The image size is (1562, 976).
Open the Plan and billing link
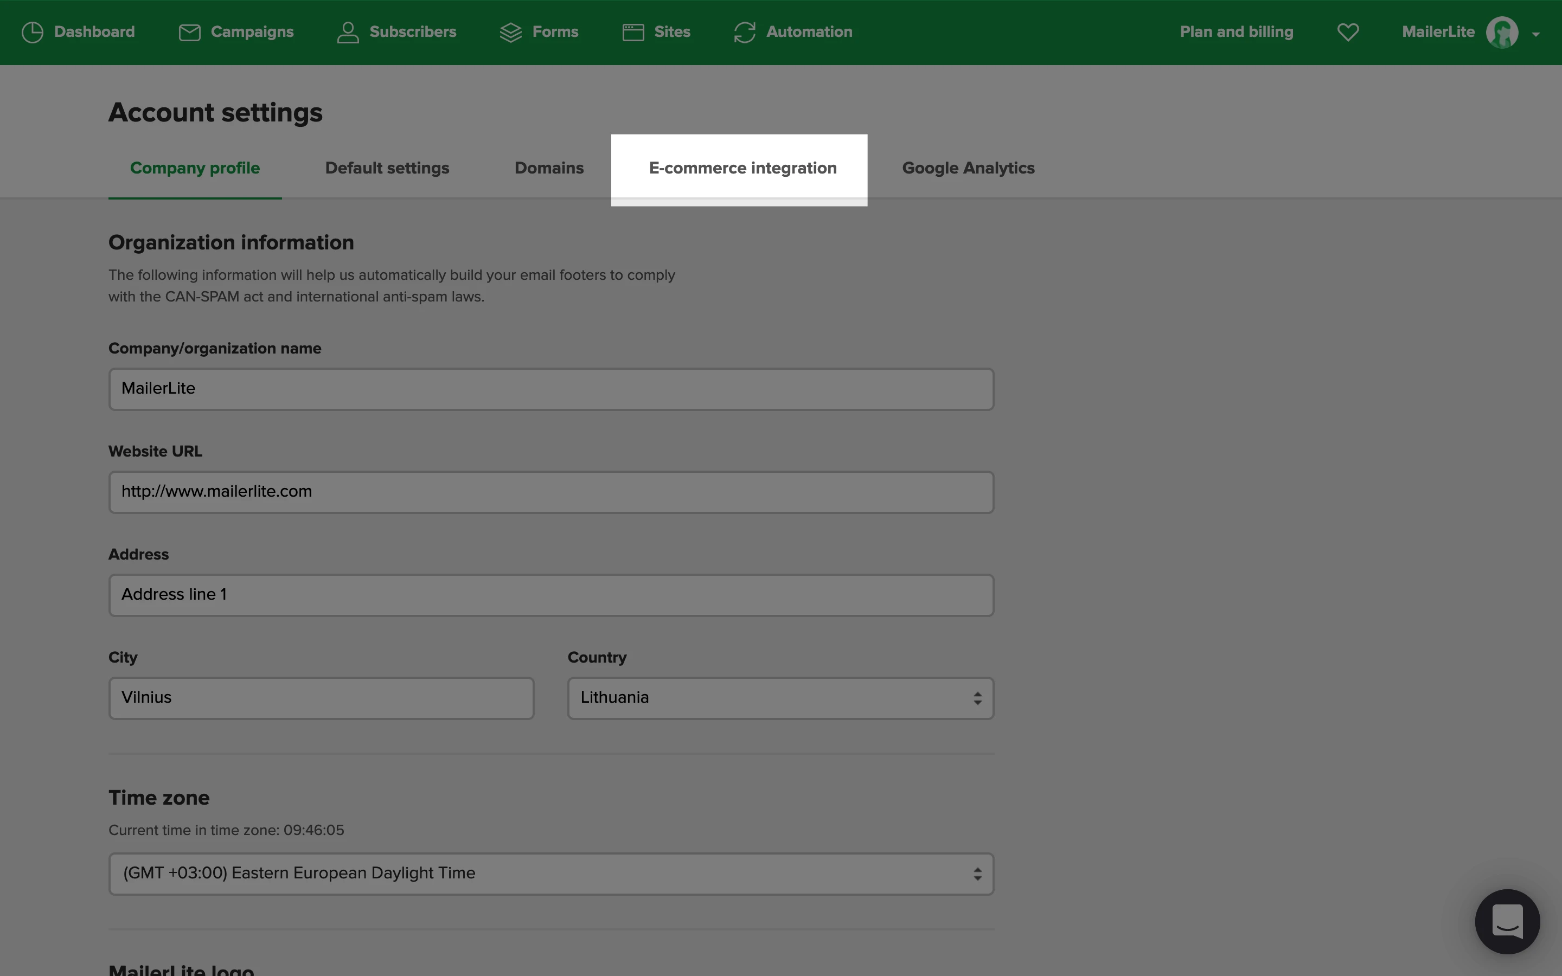(1236, 33)
